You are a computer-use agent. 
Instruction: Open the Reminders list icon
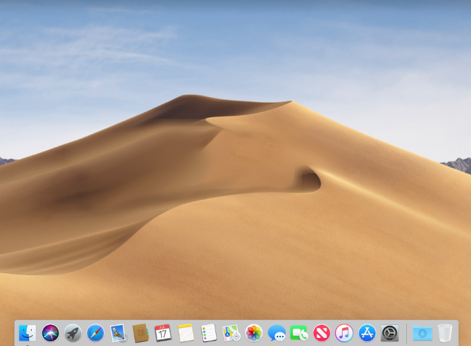(209, 333)
